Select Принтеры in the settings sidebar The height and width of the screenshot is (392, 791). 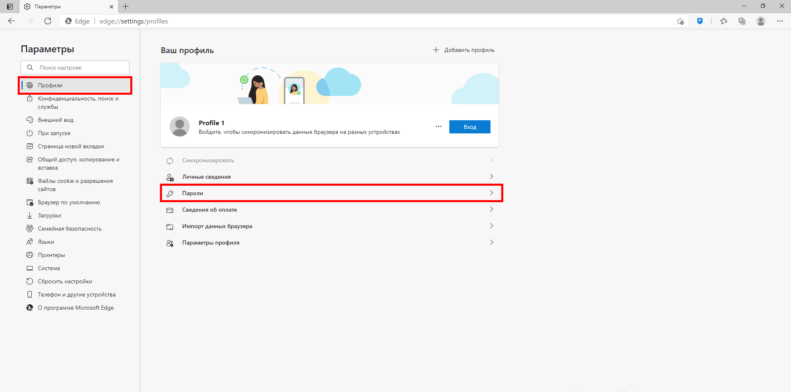51,254
